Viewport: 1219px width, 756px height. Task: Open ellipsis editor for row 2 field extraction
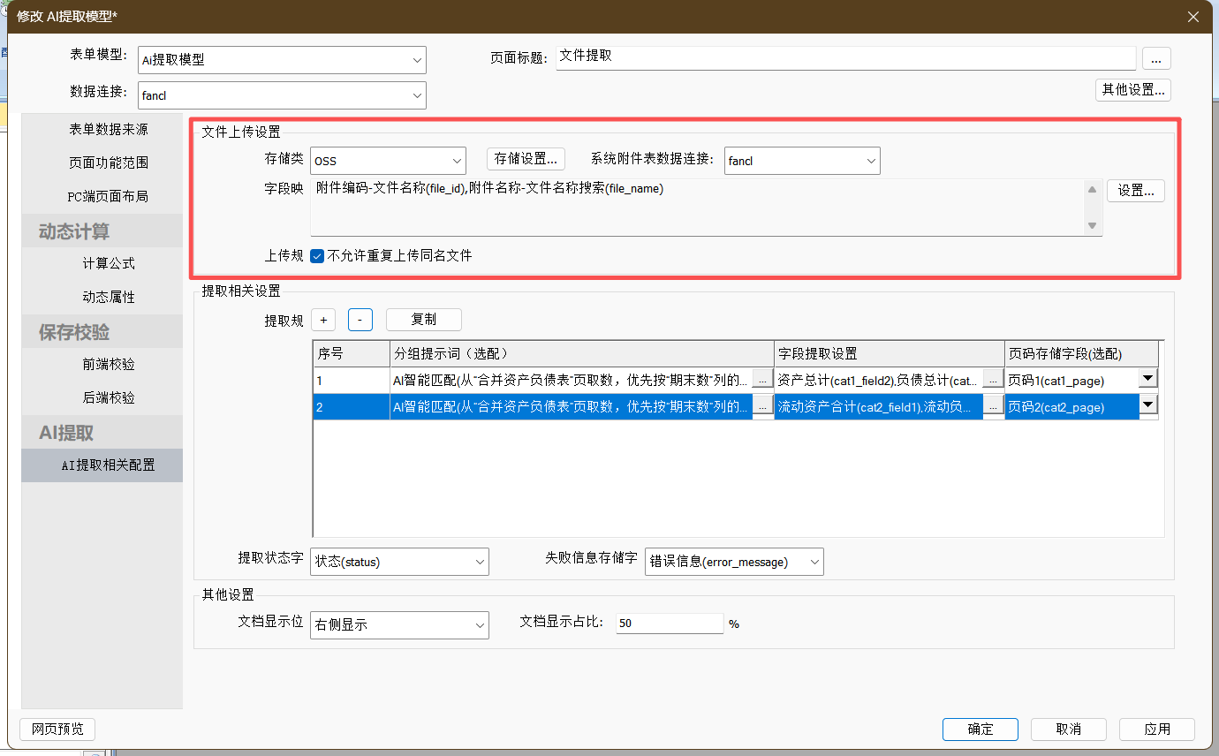click(993, 406)
